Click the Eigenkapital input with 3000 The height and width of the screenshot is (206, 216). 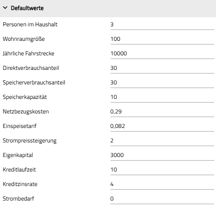(x=162, y=155)
